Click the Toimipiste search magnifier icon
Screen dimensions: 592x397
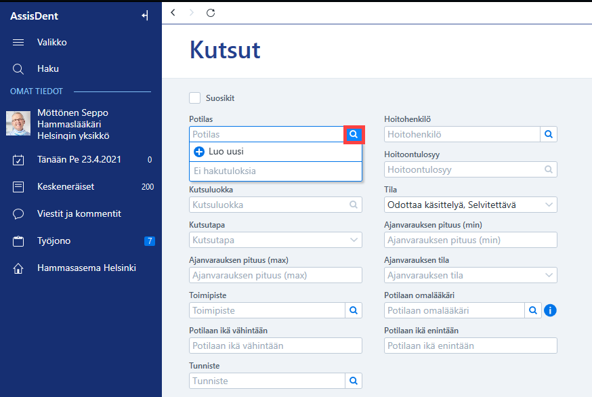click(354, 310)
